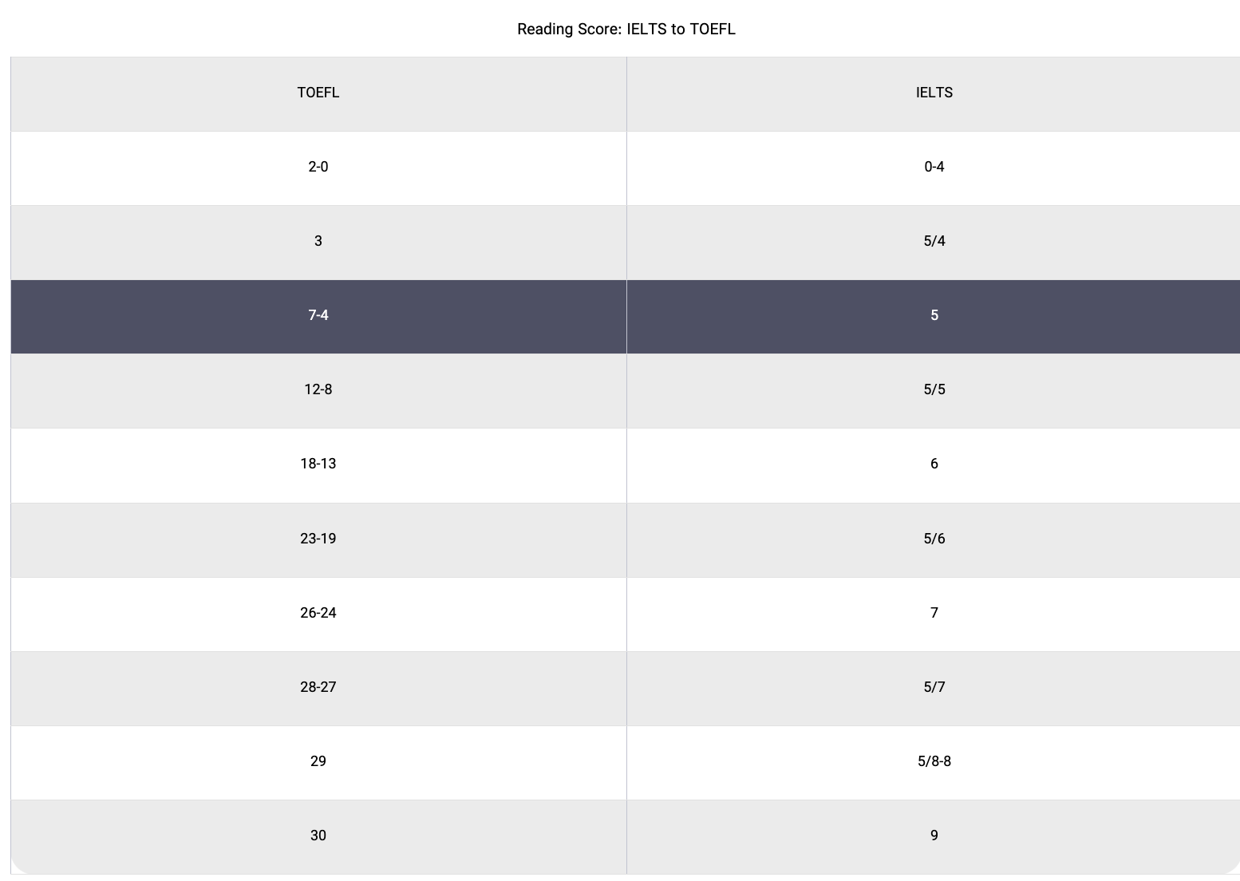Click the 'Reading Score: IELTS to TOEFL' title
Screen dimensions: 1240x881
click(x=626, y=30)
